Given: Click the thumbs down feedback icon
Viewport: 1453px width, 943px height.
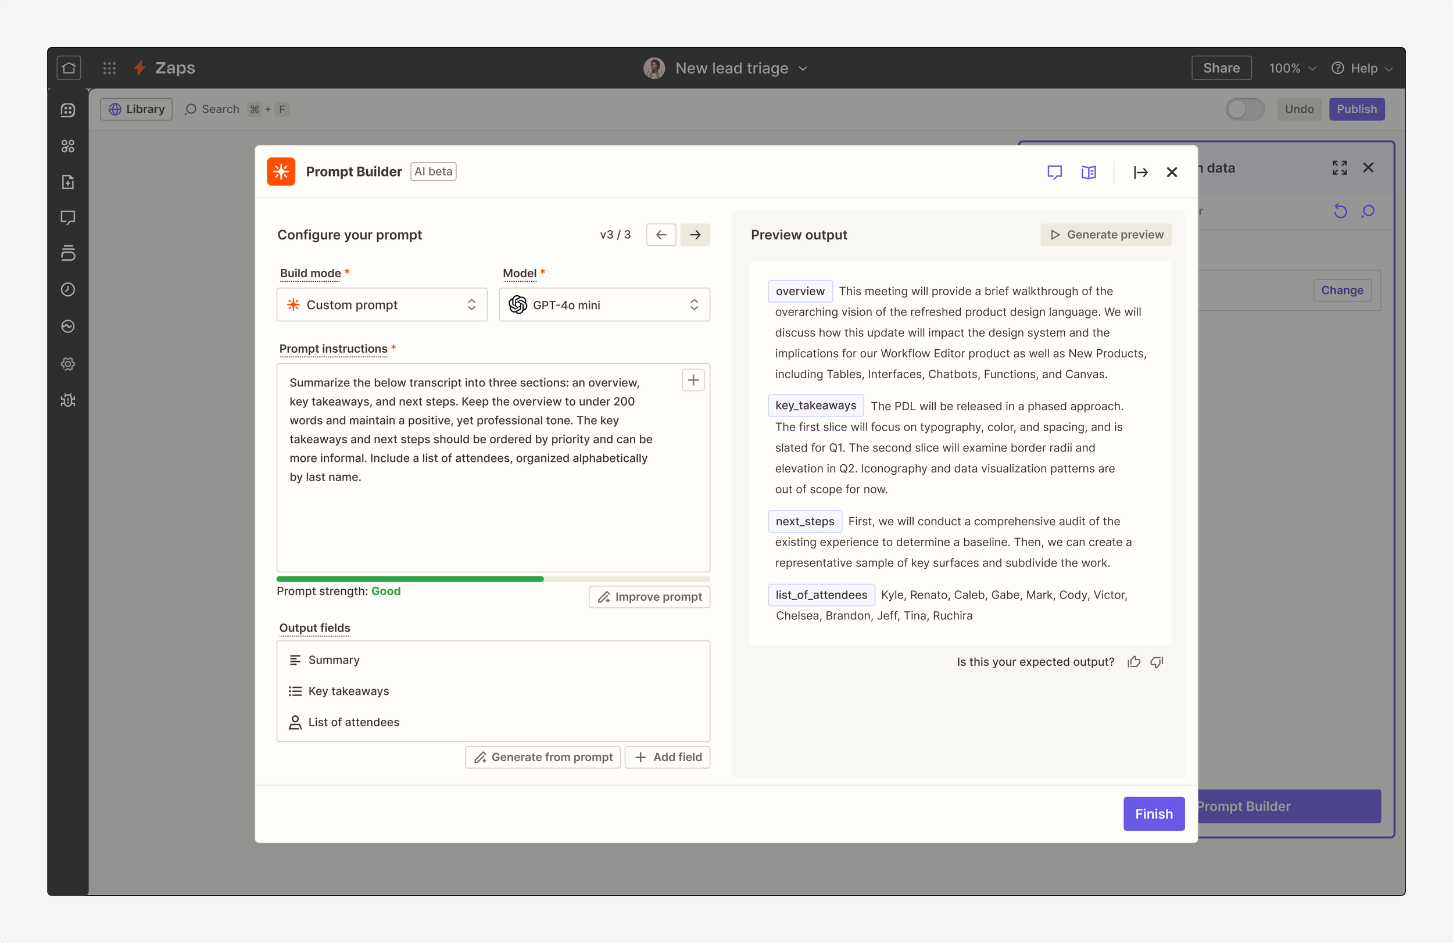Looking at the screenshot, I should click(1157, 662).
